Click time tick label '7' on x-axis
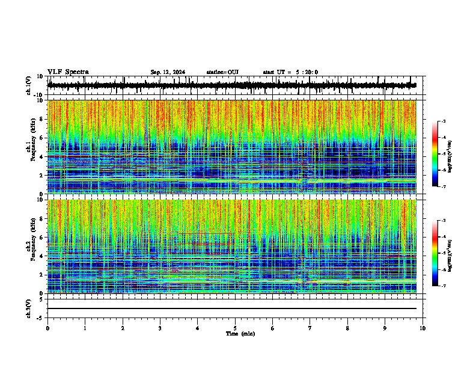Screen dimensions: 476x368 pos(310,328)
